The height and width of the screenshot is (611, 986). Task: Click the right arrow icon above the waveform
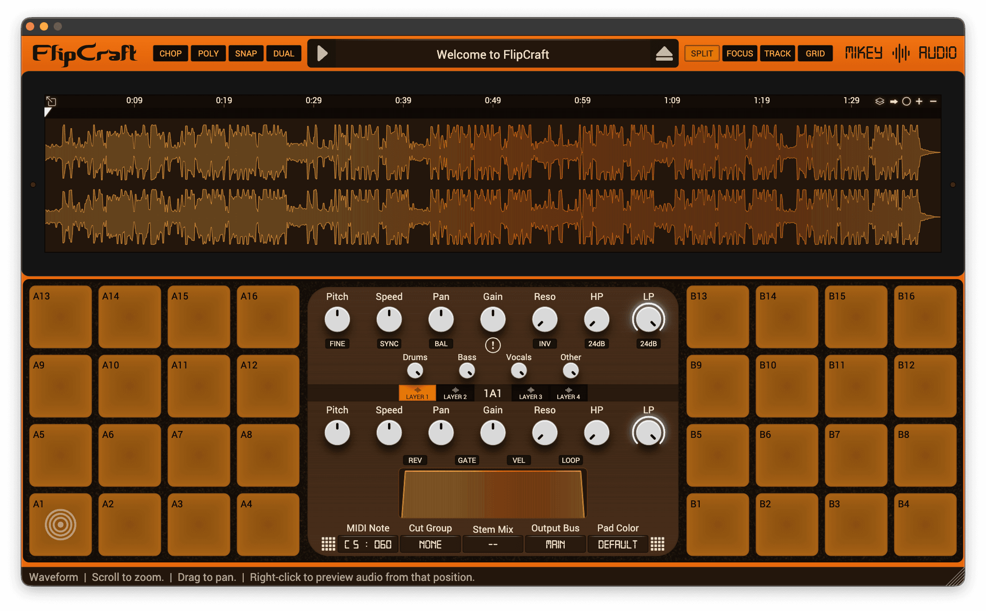coord(894,101)
